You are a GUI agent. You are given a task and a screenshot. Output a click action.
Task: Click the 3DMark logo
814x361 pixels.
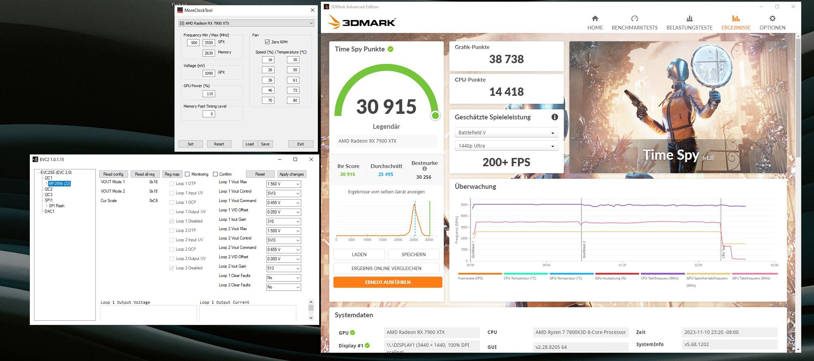[361, 22]
